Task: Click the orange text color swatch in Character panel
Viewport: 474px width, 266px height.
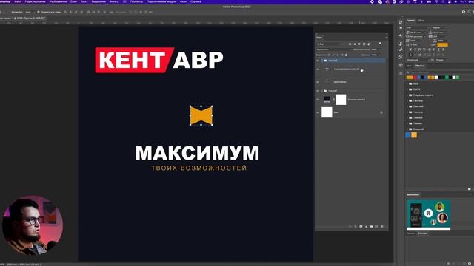Action: pos(443,44)
